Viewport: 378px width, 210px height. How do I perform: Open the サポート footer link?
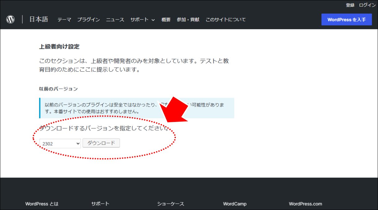tap(100, 204)
